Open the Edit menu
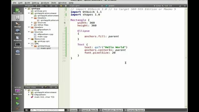 pyautogui.click(x=20, y=3)
